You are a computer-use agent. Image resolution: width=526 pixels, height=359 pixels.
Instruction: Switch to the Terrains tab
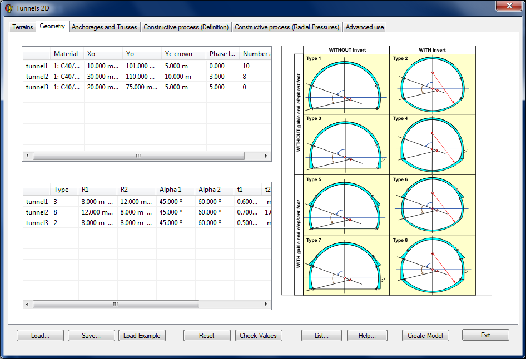click(23, 27)
